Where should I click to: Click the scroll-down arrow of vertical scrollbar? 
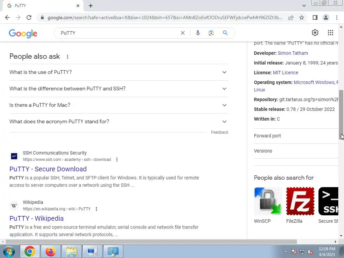click(341, 236)
